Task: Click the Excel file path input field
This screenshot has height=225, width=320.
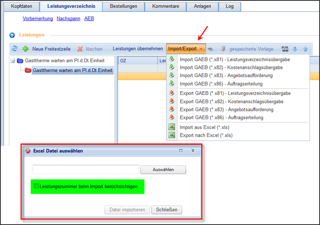Action: tap(86, 169)
